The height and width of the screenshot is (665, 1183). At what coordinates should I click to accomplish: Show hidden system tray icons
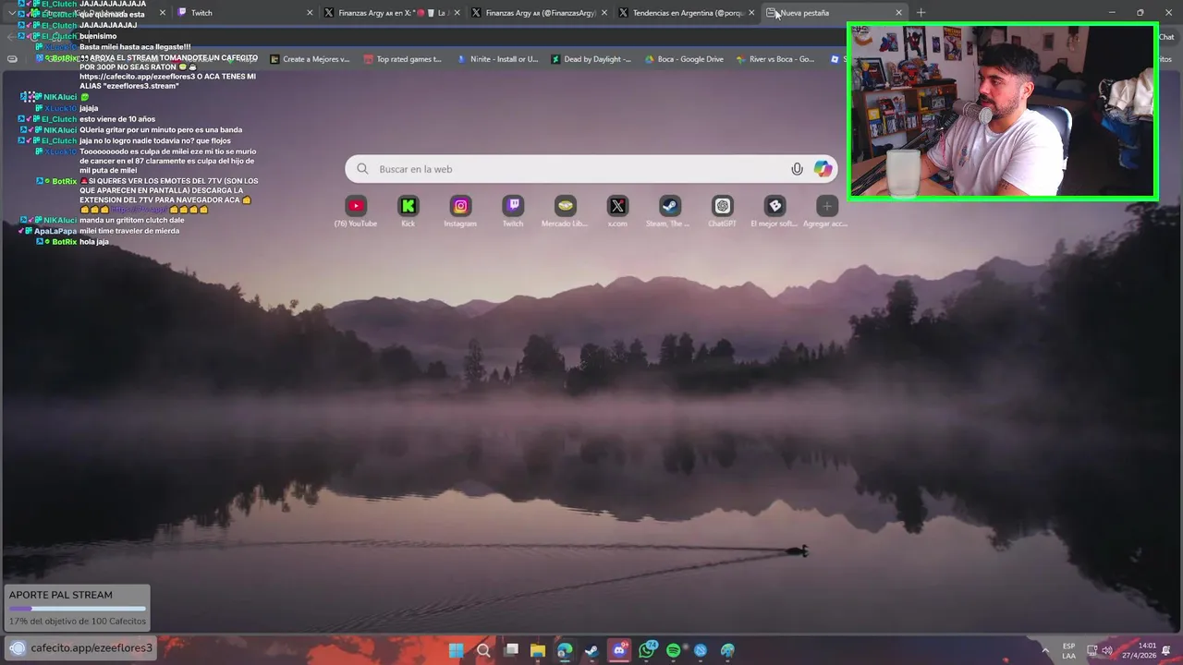1046,650
